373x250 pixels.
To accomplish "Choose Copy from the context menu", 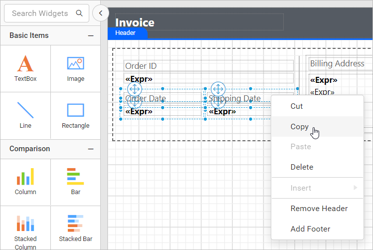I will pos(299,127).
